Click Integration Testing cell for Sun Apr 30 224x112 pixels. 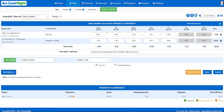tap(204, 41)
